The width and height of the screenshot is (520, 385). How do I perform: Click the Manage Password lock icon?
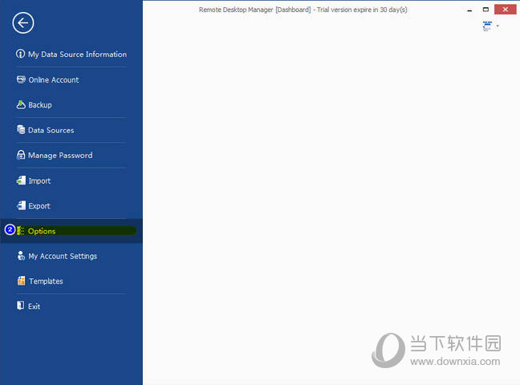pos(21,155)
